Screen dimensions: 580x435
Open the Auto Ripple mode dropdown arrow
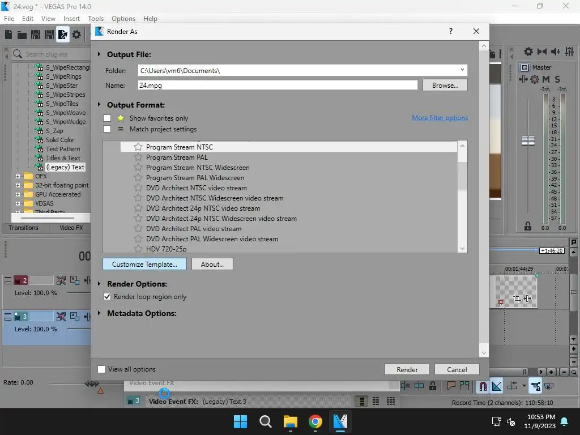tap(524, 386)
